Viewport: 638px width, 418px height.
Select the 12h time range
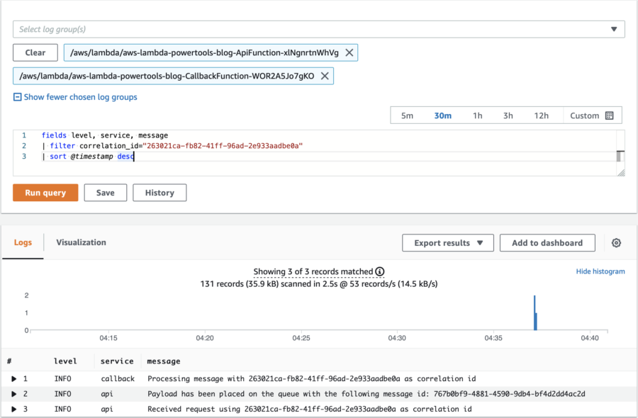(x=541, y=115)
